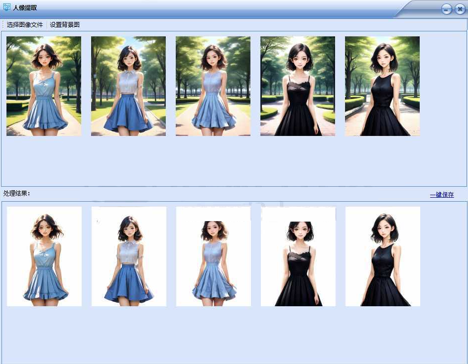Viewport: 468px width, 364px height.
Task: Select second source photo with dark blue skirt
Action: pos(128,86)
